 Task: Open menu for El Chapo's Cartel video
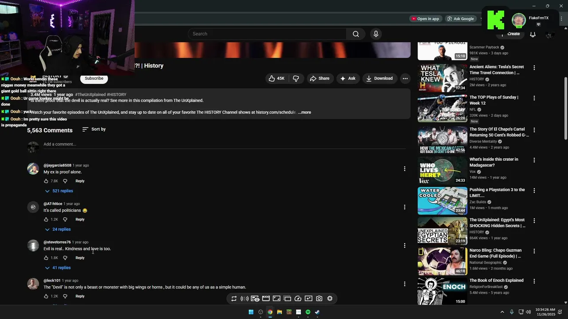[x=534, y=130]
